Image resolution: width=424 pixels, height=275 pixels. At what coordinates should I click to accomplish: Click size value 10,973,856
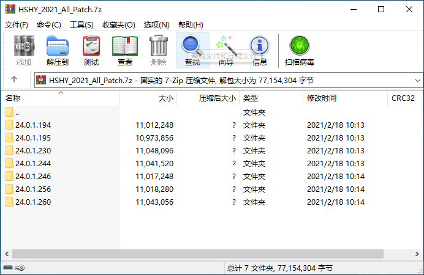click(154, 137)
